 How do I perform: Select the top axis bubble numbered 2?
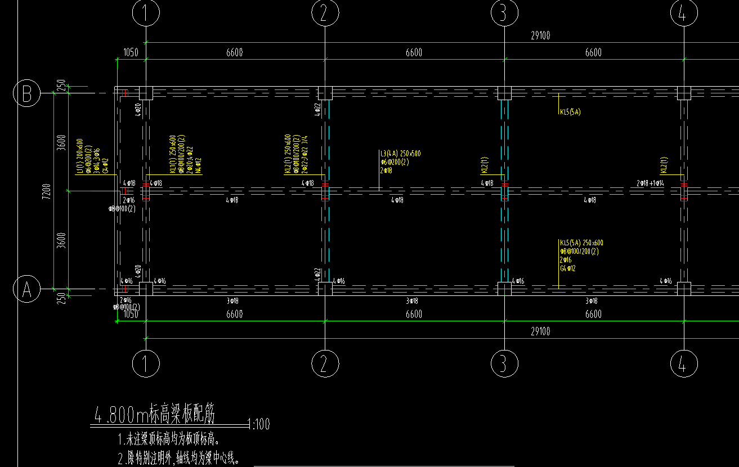coord(325,12)
